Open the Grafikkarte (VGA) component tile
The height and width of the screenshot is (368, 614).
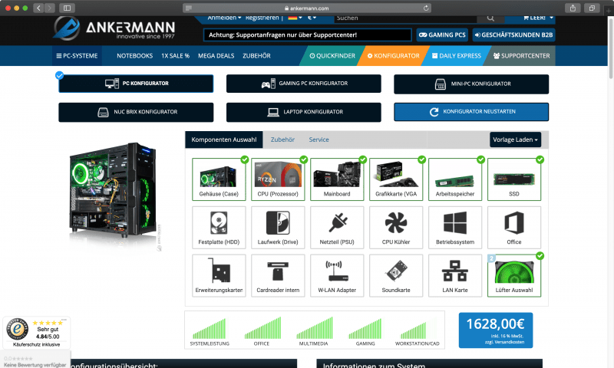(396, 179)
